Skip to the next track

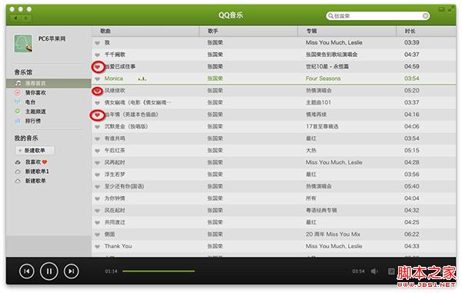point(72,271)
